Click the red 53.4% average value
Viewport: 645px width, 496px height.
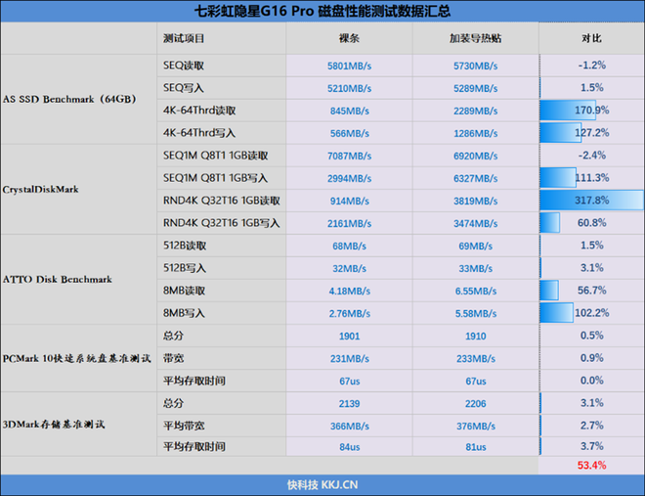click(591, 465)
